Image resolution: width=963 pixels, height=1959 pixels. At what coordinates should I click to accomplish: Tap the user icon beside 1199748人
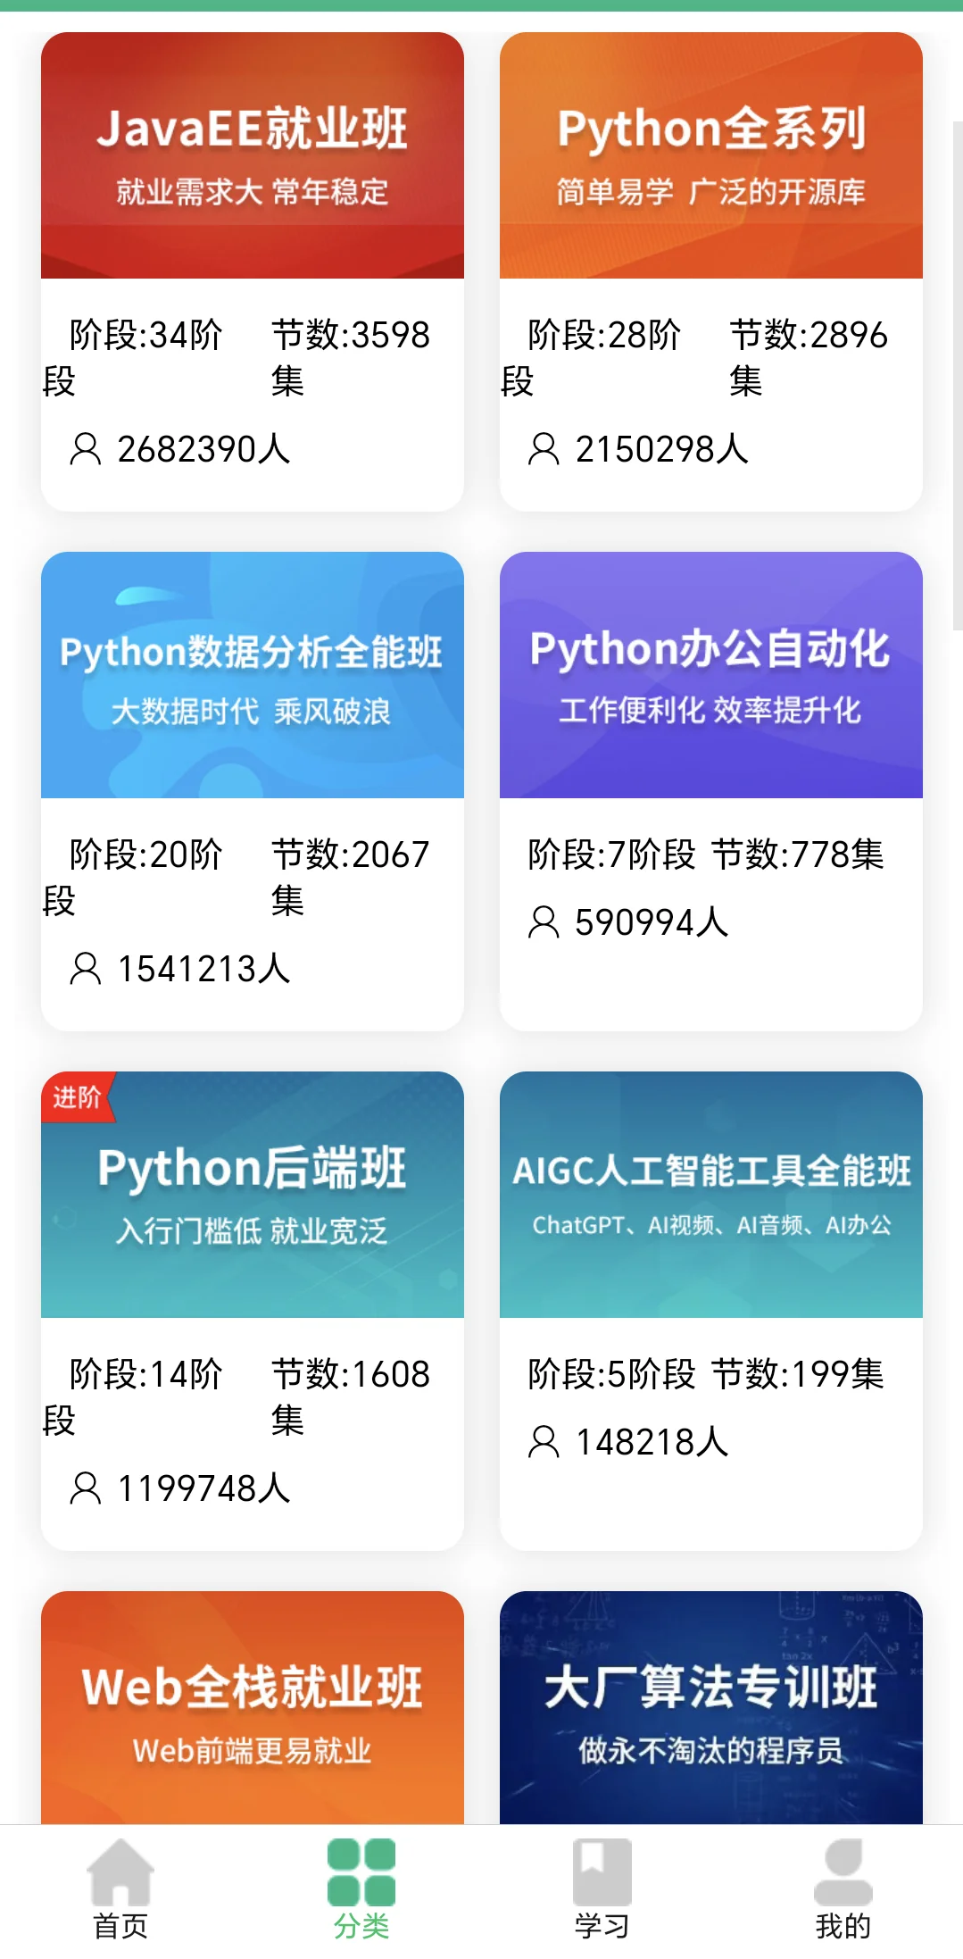86,1488
